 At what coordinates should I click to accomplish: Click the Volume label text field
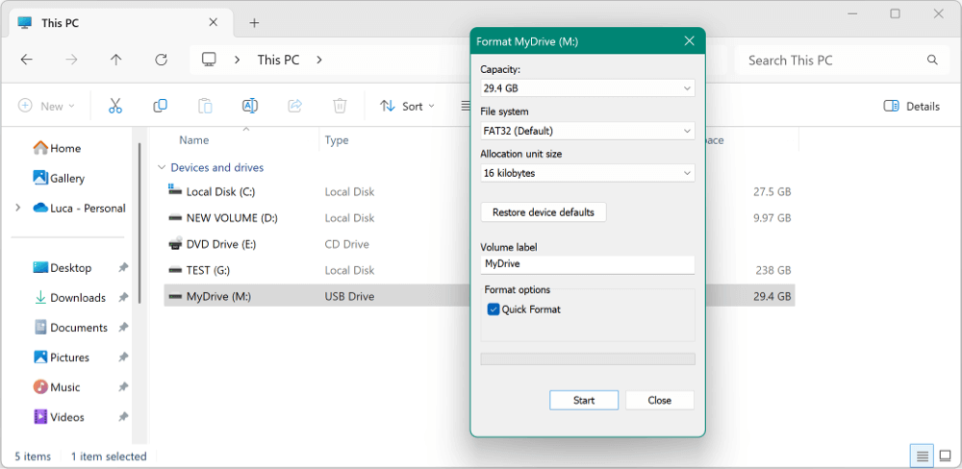pyautogui.click(x=588, y=265)
